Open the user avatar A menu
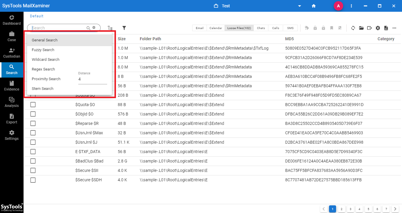Image resolution: width=402 pixels, height=213 pixels. click(338, 6)
